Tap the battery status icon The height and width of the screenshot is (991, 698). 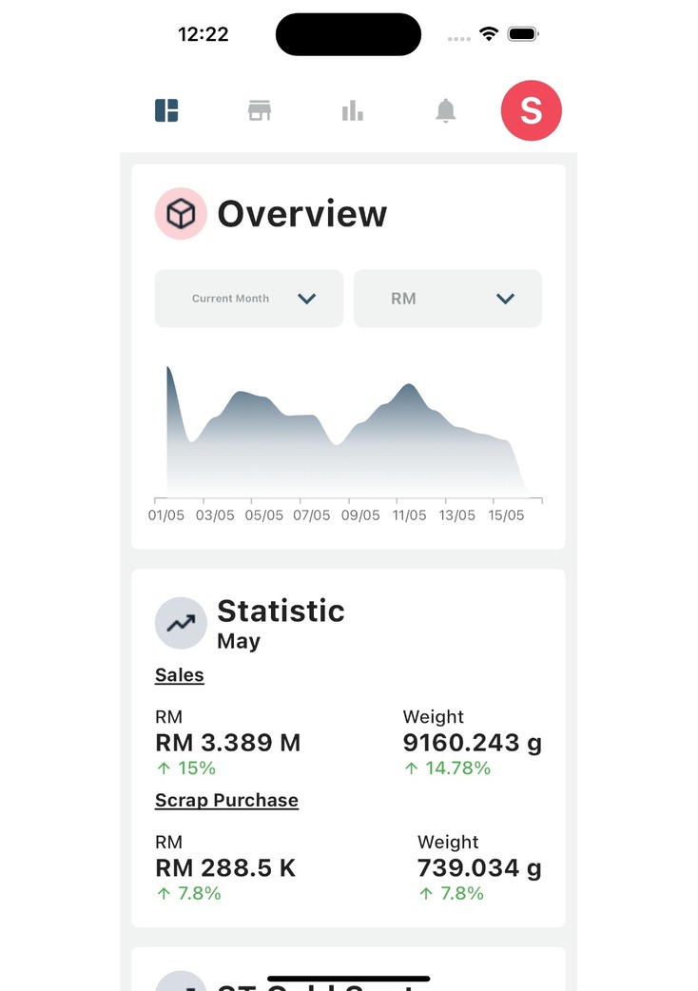point(523,34)
